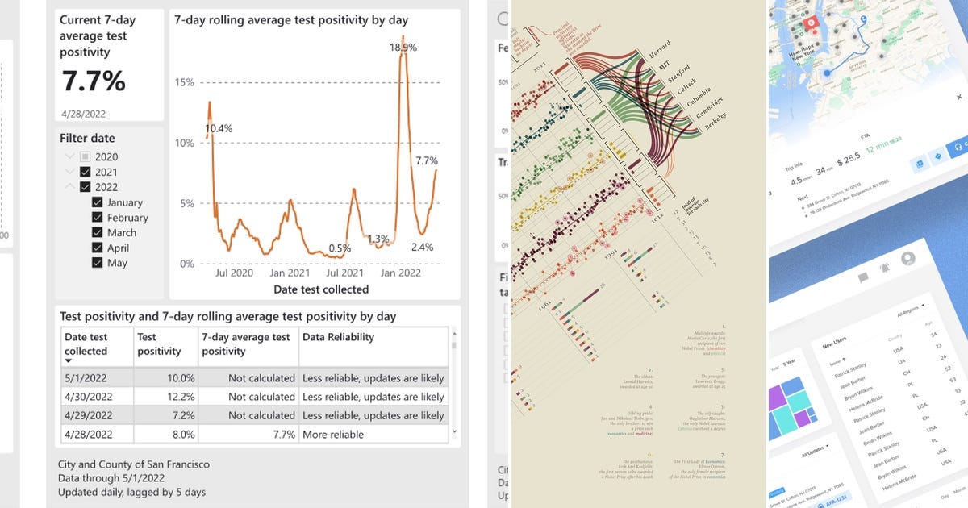Select the 5 Year tab
The width and height of the screenshot is (968, 508).
(788, 363)
